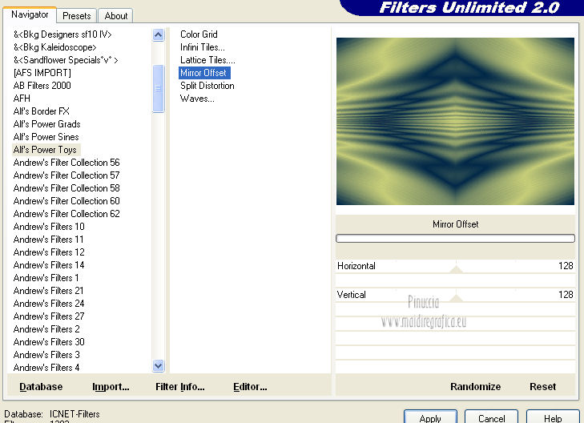Image resolution: width=584 pixels, height=423 pixels.
Task: Click the Horizontal value 128
Action: (x=566, y=266)
